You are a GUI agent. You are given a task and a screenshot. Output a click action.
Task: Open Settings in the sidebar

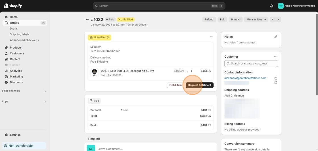[x=15, y=135]
